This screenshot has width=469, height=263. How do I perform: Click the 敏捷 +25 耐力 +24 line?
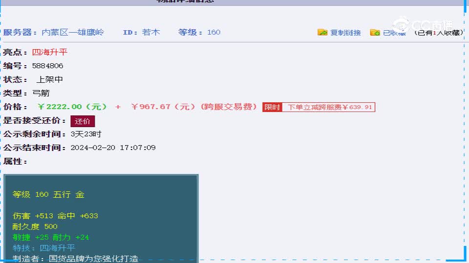[x=51, y=237]
